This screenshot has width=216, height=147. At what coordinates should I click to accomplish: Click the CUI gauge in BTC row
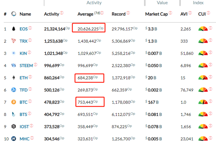point(203,102)
